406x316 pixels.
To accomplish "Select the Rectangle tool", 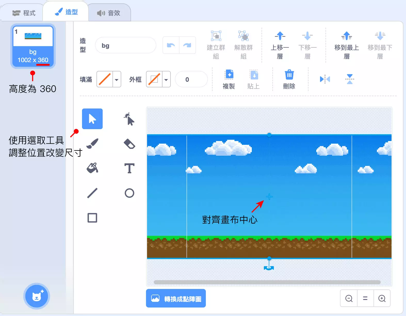I will click(92, 218).
